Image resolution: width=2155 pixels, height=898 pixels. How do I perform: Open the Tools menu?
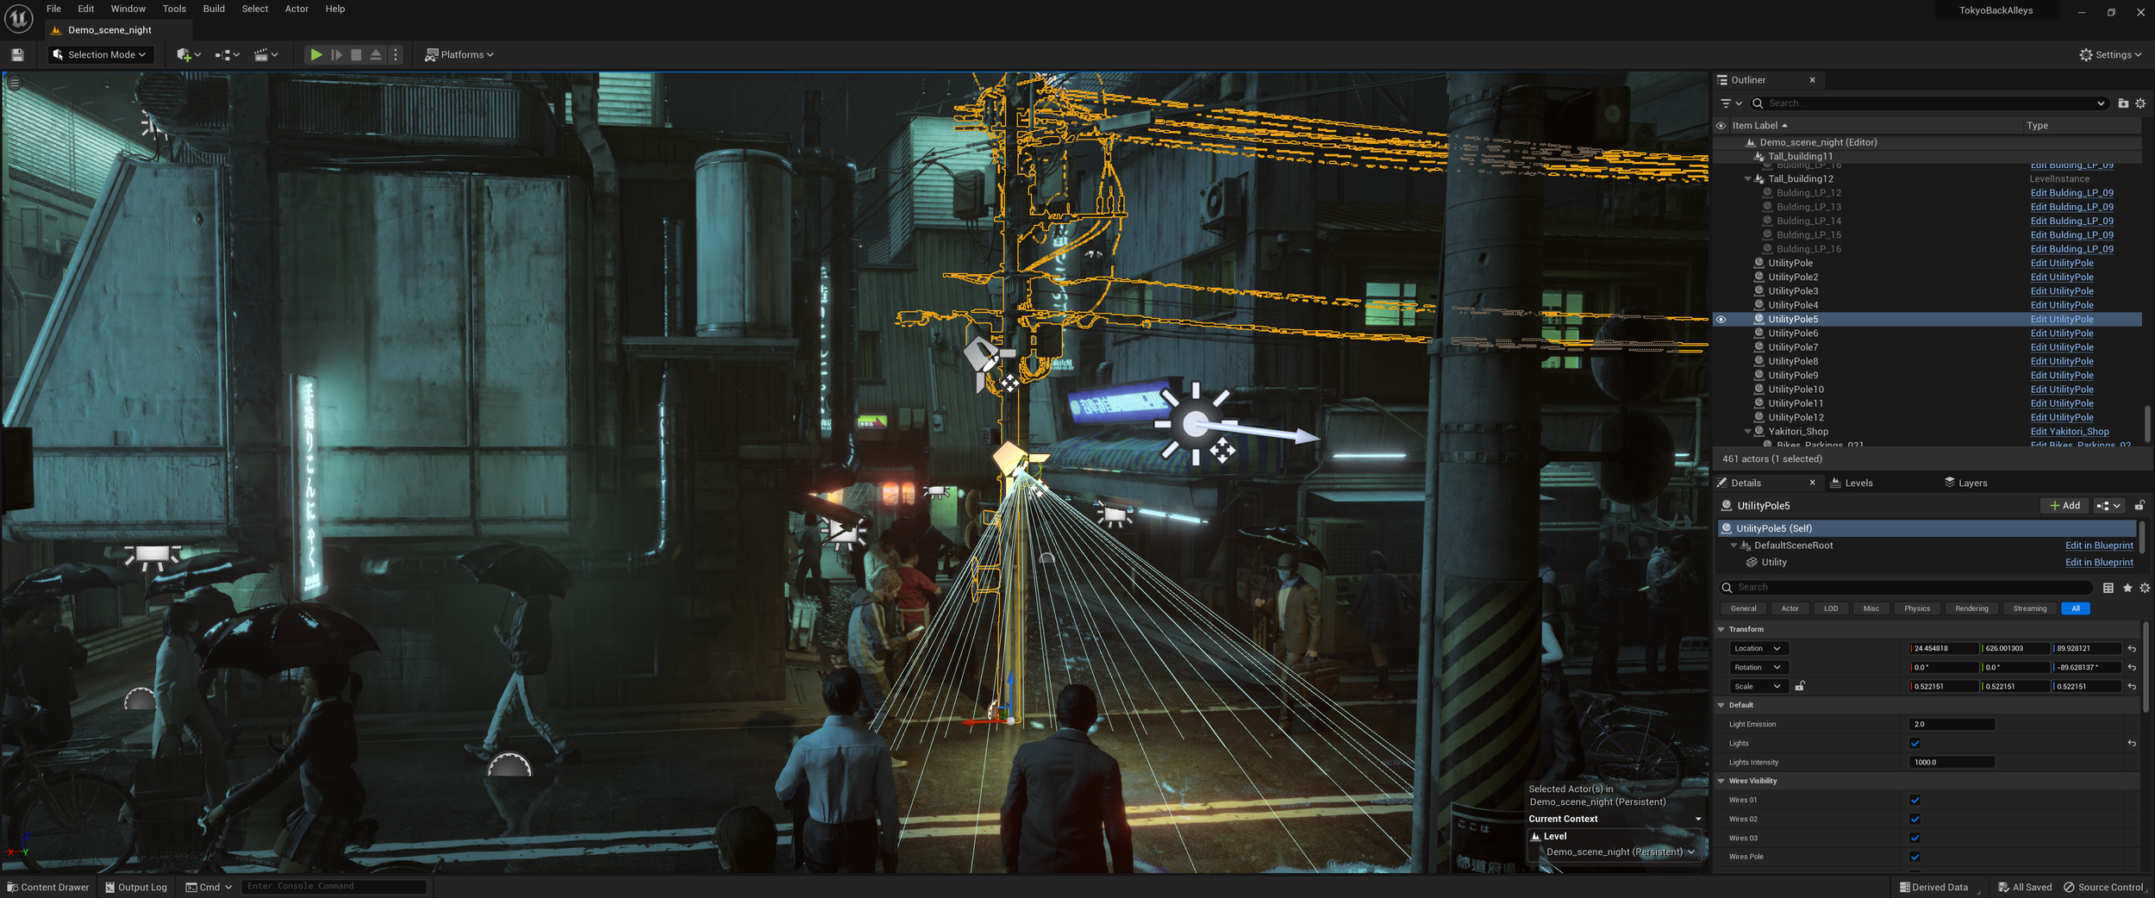coord(174,9)
